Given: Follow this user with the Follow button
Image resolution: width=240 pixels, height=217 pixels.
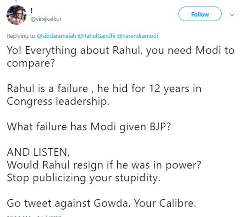Looking at the screenshot, I should click(200, 14).
